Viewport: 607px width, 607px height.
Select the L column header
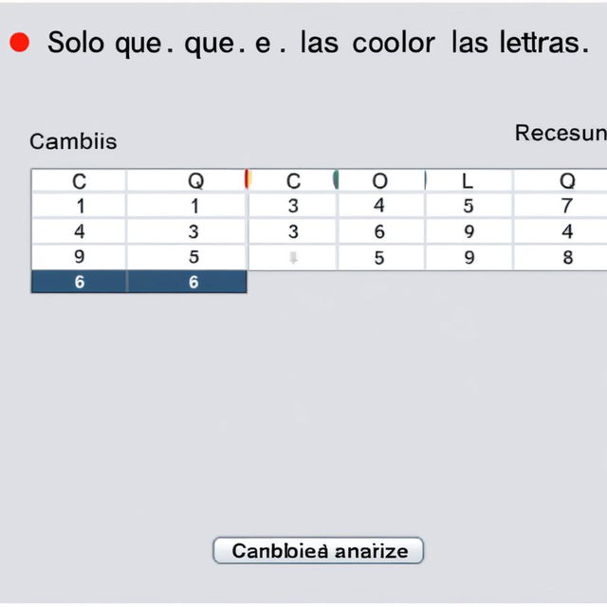468,181
